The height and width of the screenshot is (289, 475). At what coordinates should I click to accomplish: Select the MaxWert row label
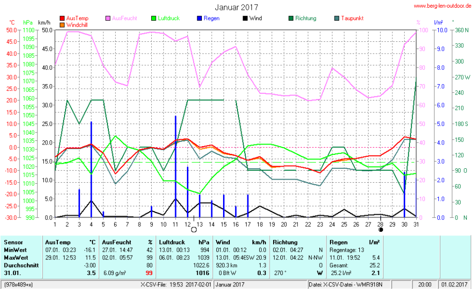[x=15, y=257]
